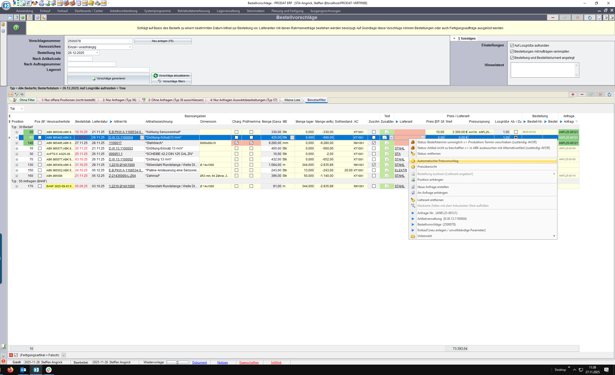Screen dimensions: 615x375
Task: Open the Firefox icon in the taskbar
Action: pyautogui.click(x=10, y=370)
